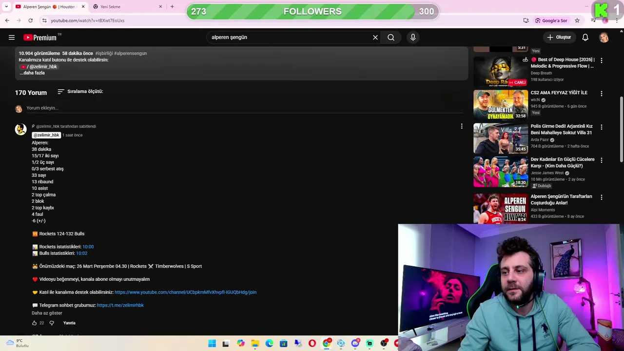Open the wtcN channel name
624x351 pixels.
pos(535,100)
